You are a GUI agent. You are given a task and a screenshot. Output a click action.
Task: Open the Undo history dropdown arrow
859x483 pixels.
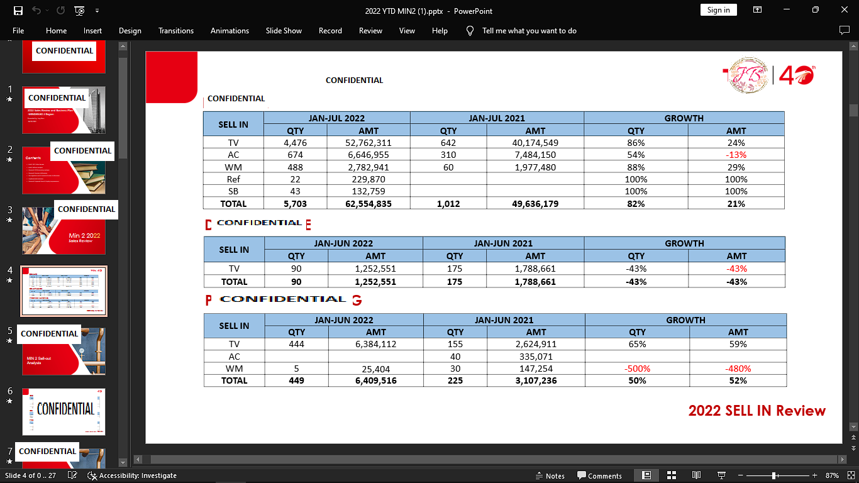pos(48,11)
